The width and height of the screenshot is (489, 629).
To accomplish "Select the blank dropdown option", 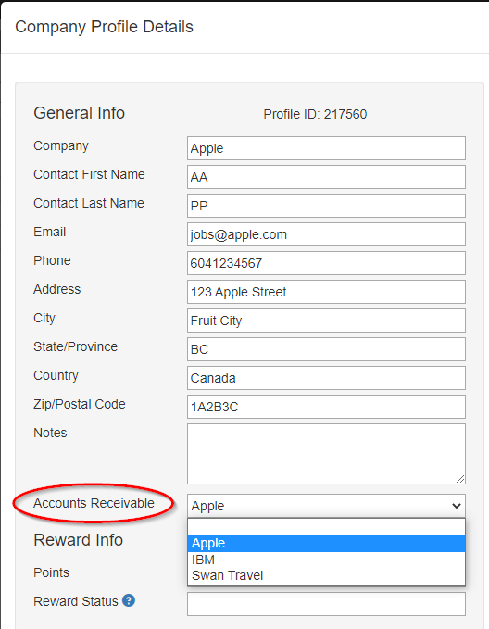I will tap(326, 527).
